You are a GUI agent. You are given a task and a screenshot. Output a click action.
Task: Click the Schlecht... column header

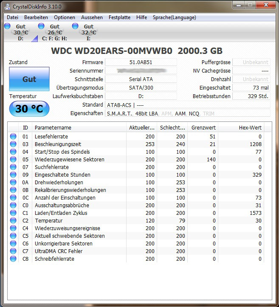[172, 128]
